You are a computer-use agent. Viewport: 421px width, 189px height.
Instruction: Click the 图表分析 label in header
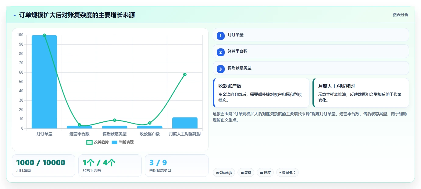(x=400, y=15)
